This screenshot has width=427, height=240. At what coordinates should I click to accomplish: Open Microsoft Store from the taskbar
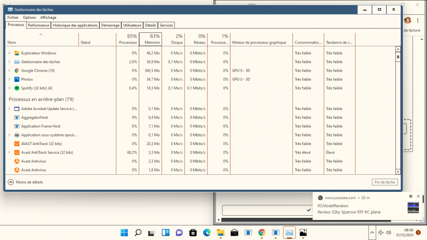pyautogui.click(x=193, y=233)
